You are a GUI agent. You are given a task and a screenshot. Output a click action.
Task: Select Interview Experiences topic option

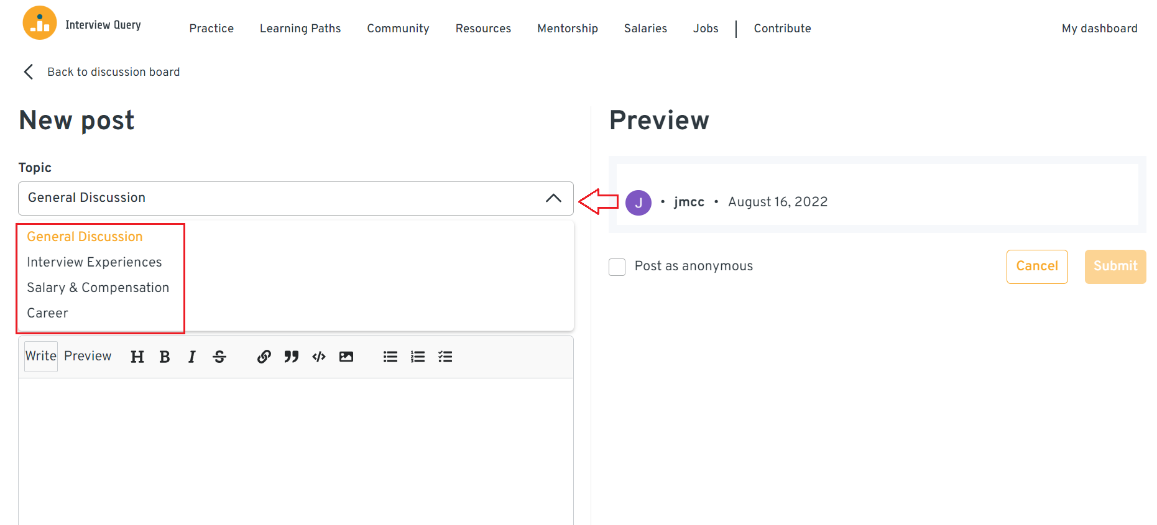(x=94, y=262)
